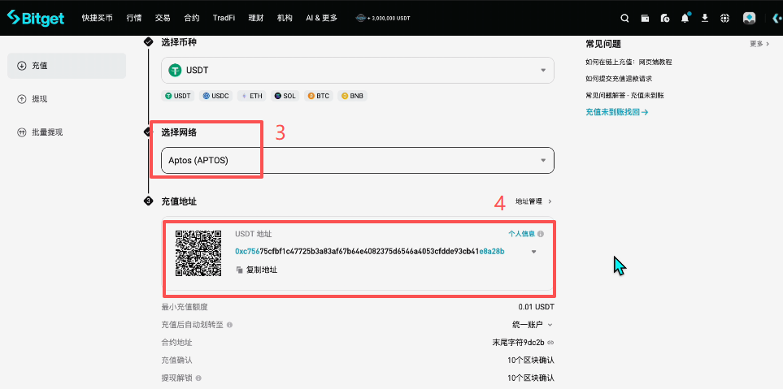Image resolution: width=783 pixels, height=389 pixels.
Task: Open the 机构 menu
Action: click(x=285, y=18)
